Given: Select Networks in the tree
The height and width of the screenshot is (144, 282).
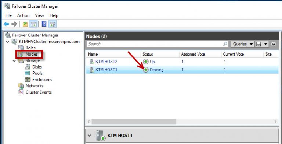Looking at the screenshot, I should (35, 86).
